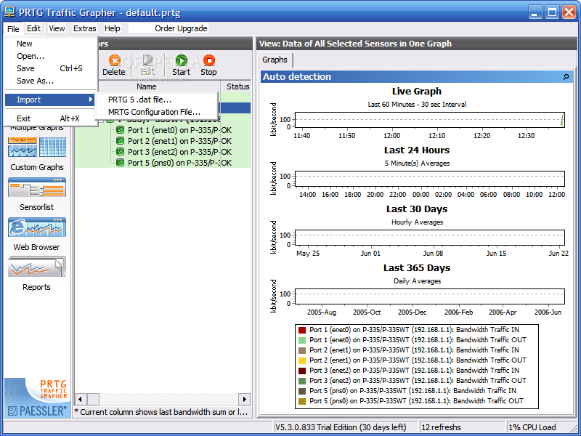Click the '* Current column shows last bandwidth' note
The width and height of the screenshot is (581, 436).
click(x=161, y=412)
